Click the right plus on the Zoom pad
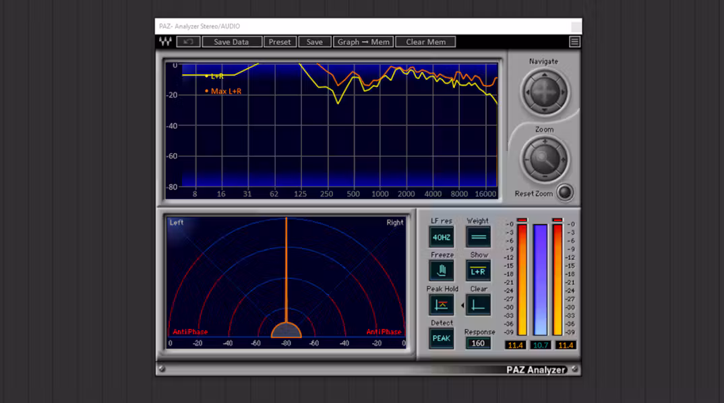Image resolution: width=724 pixels, height=403 pixels. coord(563,160)
